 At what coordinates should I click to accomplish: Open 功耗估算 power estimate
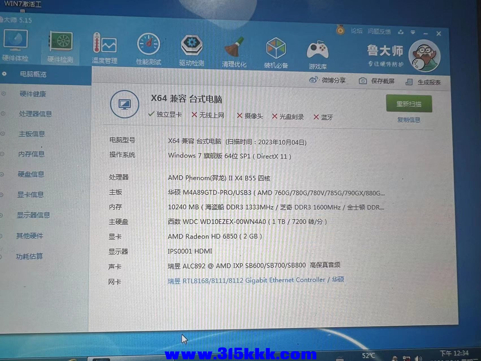(29, 256)
